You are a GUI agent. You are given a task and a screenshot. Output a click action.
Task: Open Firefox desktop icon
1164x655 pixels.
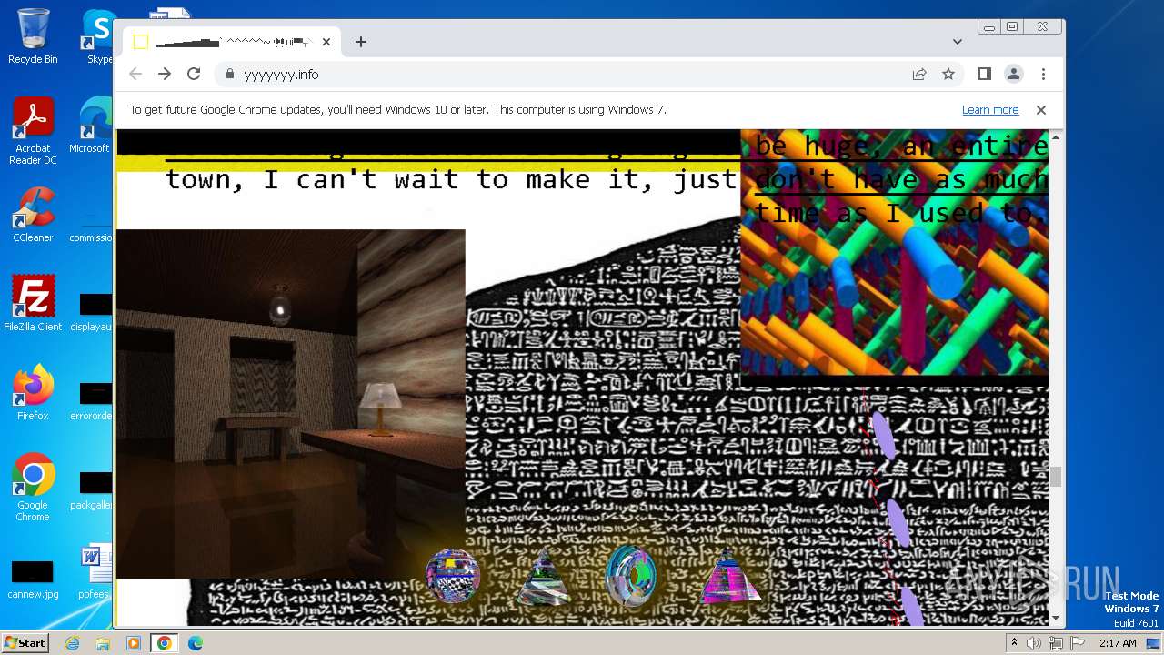33,393
